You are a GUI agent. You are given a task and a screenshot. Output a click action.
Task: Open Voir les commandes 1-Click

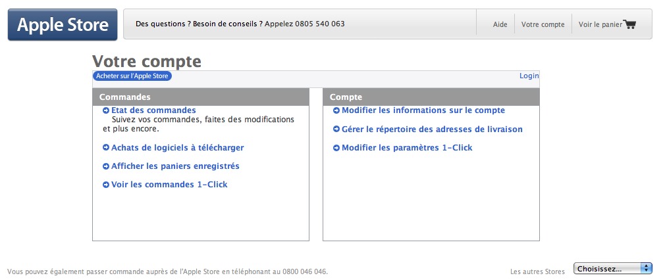click(169, 185)
